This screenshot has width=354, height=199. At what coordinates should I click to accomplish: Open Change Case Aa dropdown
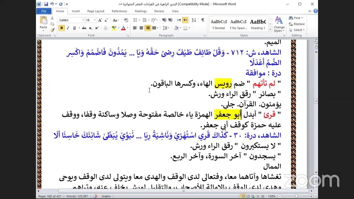point(116,20)
